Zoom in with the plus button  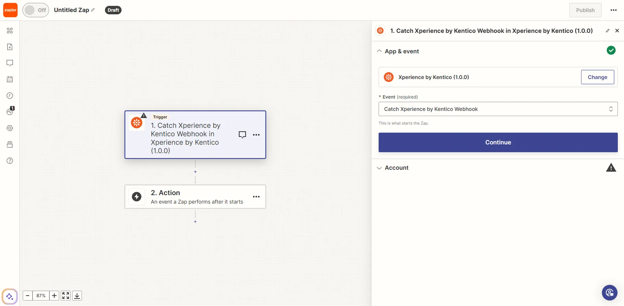coord(54,296)
